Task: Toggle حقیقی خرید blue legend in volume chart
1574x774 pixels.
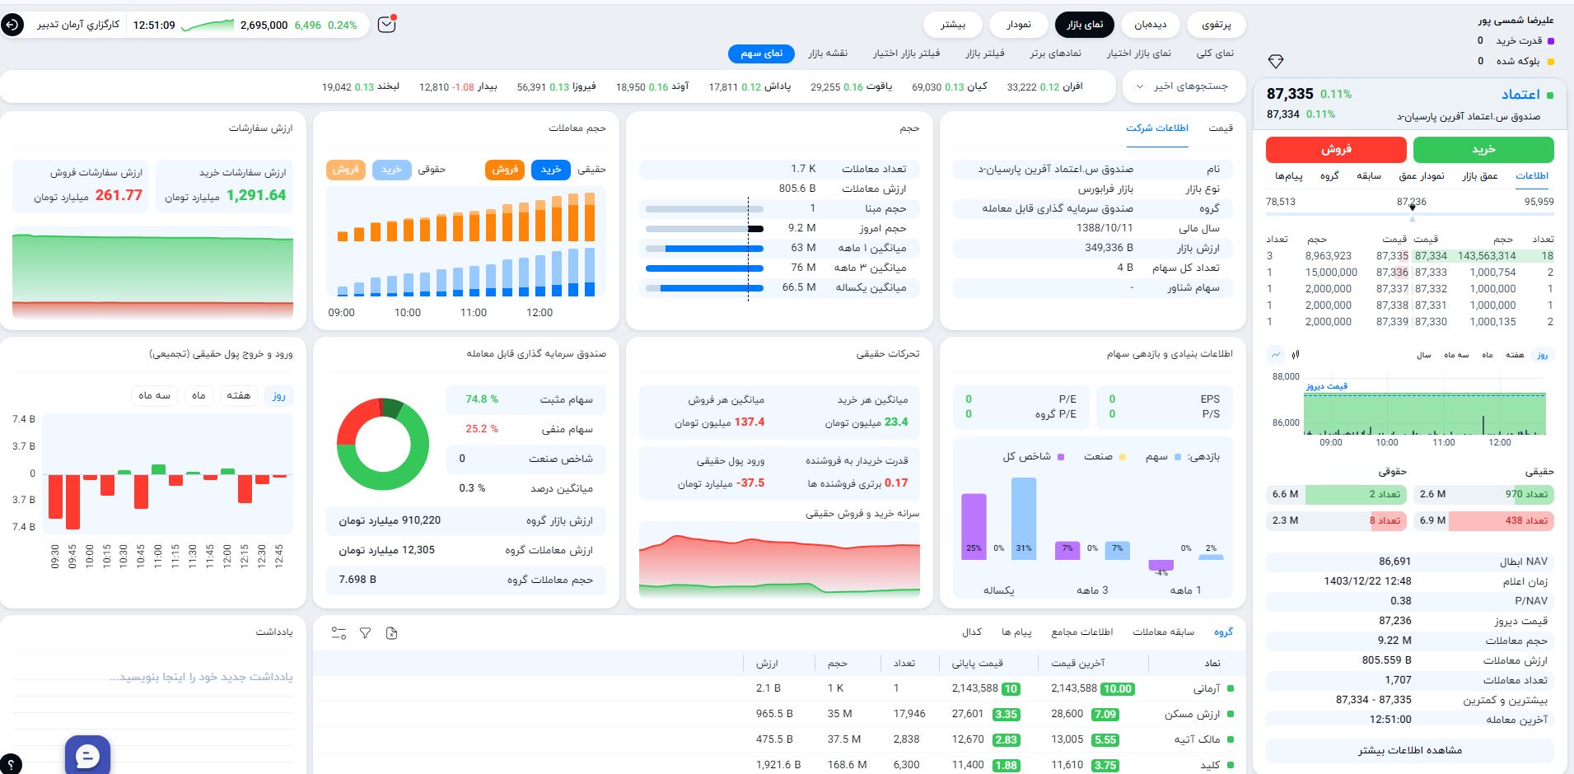Action: pyautogui.click(x=550, y=170)
